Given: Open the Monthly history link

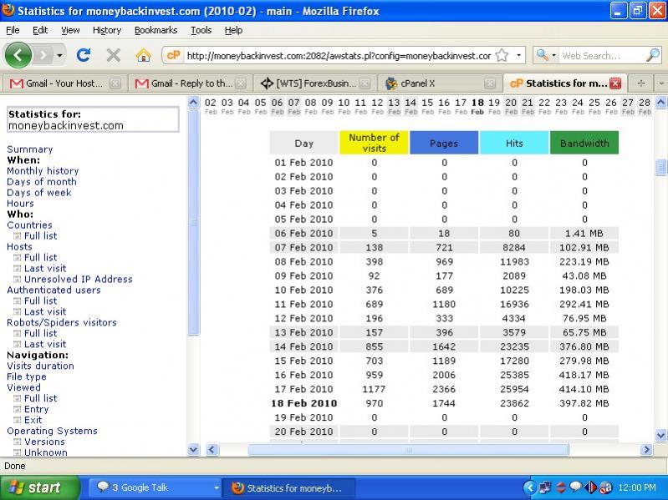Looking at the screenshot, I should pos(43,171).
